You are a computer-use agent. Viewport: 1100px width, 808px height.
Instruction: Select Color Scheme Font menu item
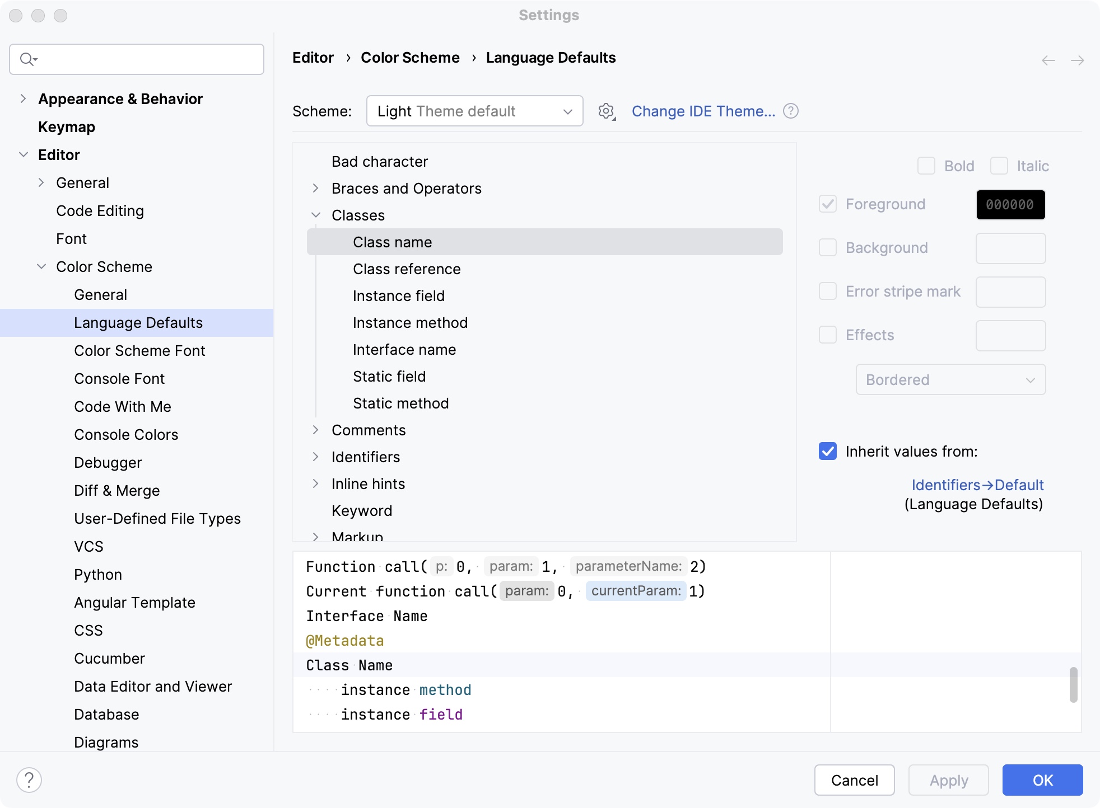pos(139,351)
